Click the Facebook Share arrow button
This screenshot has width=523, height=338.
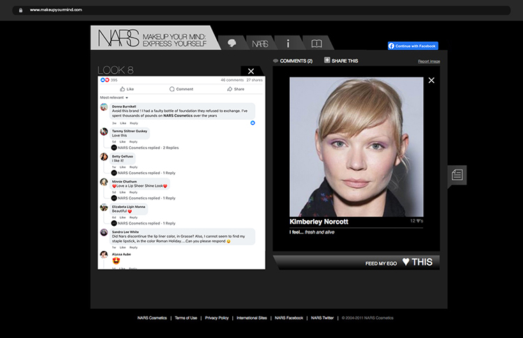pos(235,89)
